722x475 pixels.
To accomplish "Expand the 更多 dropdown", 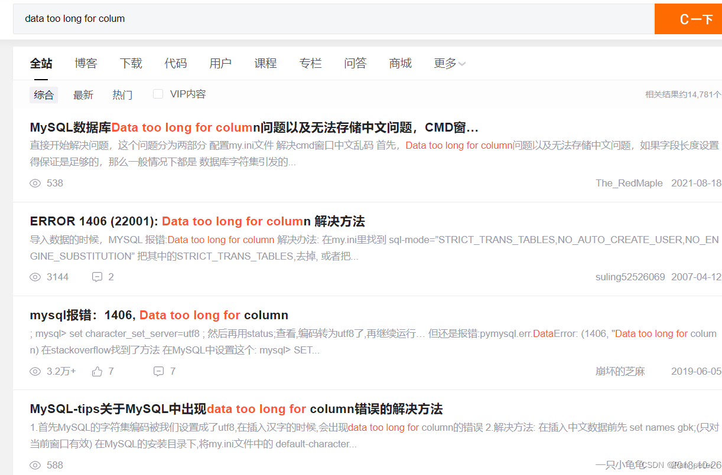I will (x=450, y=64).
